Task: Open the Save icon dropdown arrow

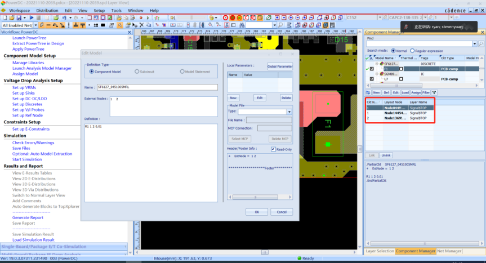Action: point(24,17)
